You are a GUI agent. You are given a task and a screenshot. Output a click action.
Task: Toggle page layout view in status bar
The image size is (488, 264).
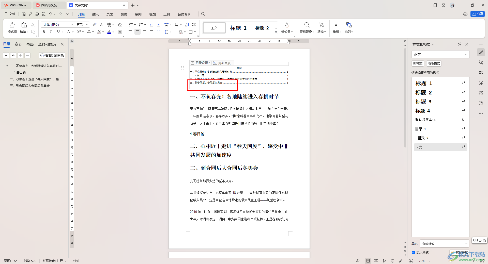(368, 261)
